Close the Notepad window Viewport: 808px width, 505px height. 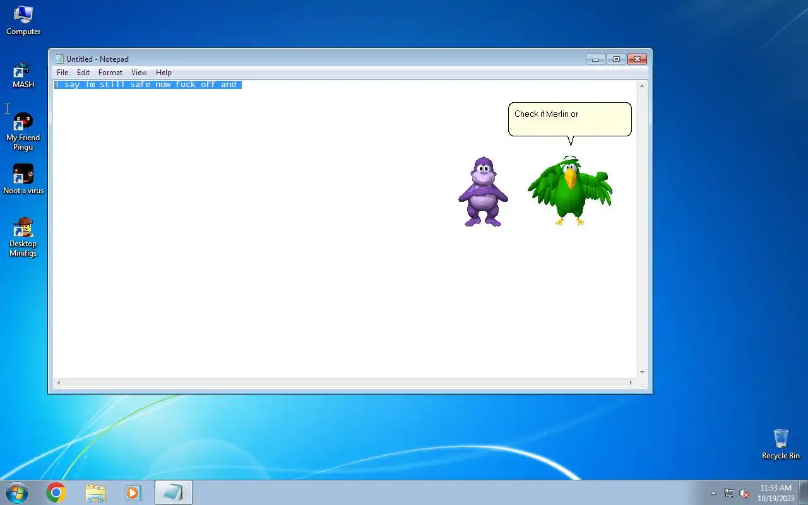638,59
